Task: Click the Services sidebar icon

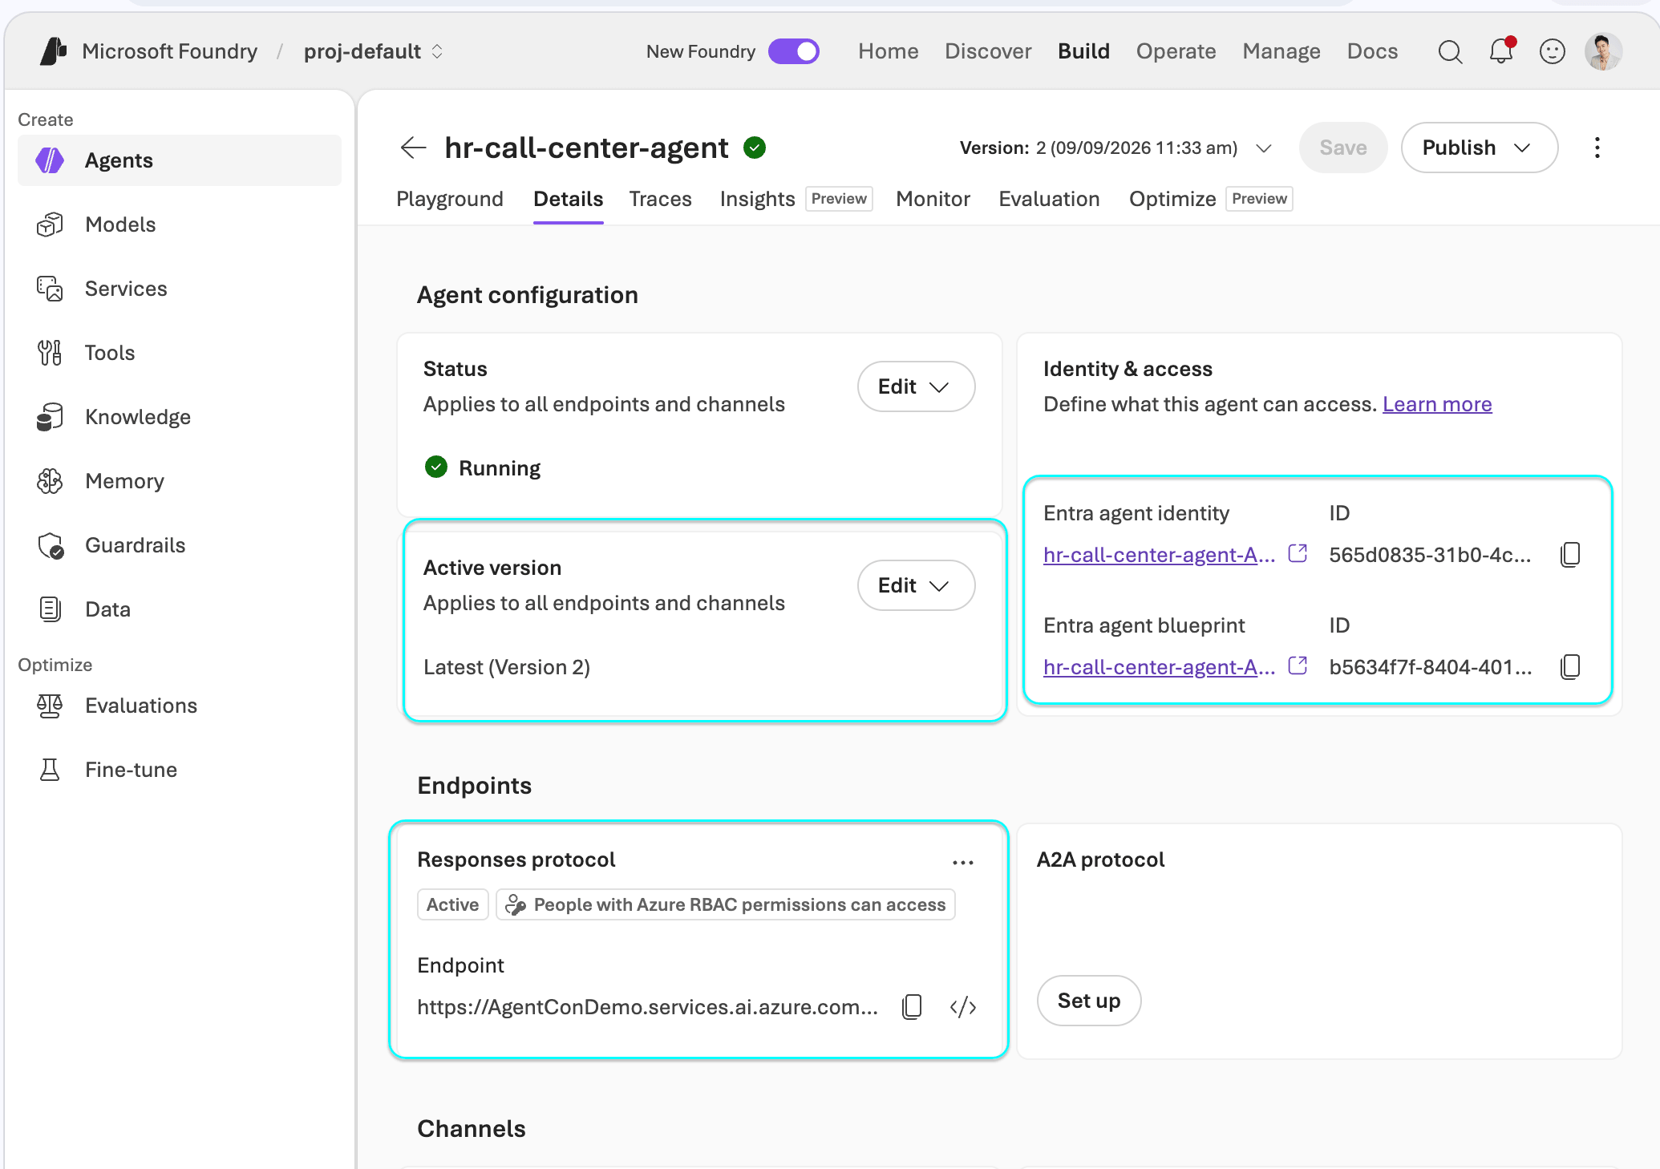Action: (x=50, y=289)
